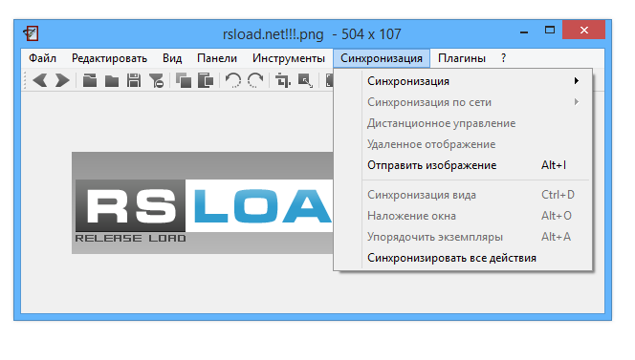635x360 pixels.
Task: Open the Инструменты menu
Action: click(x=289, y=58)
